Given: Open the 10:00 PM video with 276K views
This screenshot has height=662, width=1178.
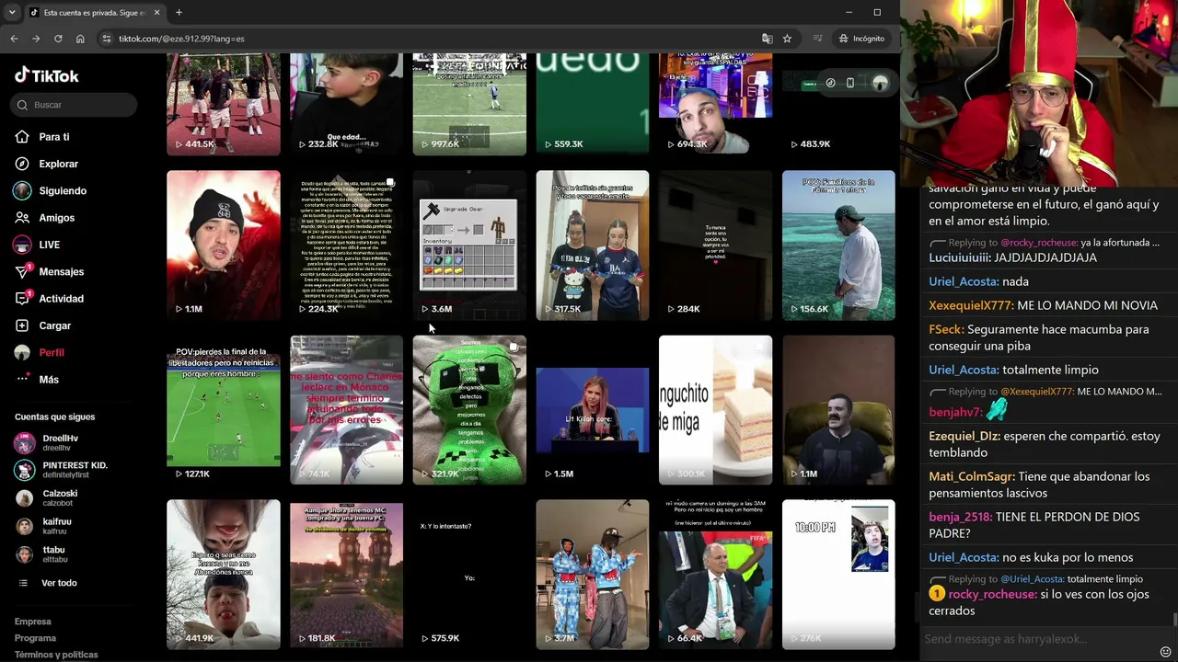Looking at the screenshot, I should click(838, 575).
